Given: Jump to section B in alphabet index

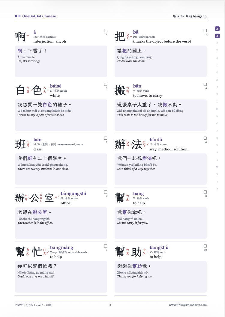Looking at the screenshot, I should point(217,36).
